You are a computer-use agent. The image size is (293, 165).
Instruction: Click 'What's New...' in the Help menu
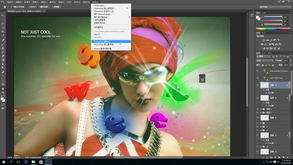99,5
